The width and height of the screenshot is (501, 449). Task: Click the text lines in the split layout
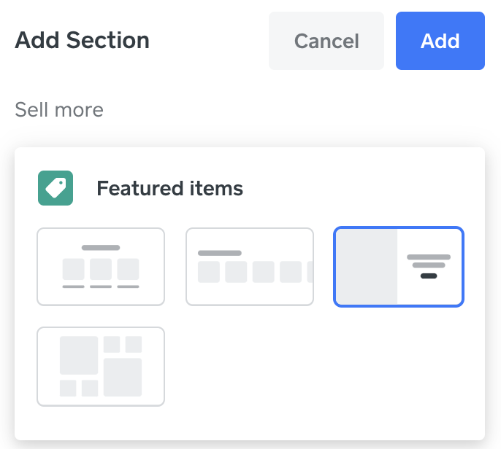coord(429,261)
